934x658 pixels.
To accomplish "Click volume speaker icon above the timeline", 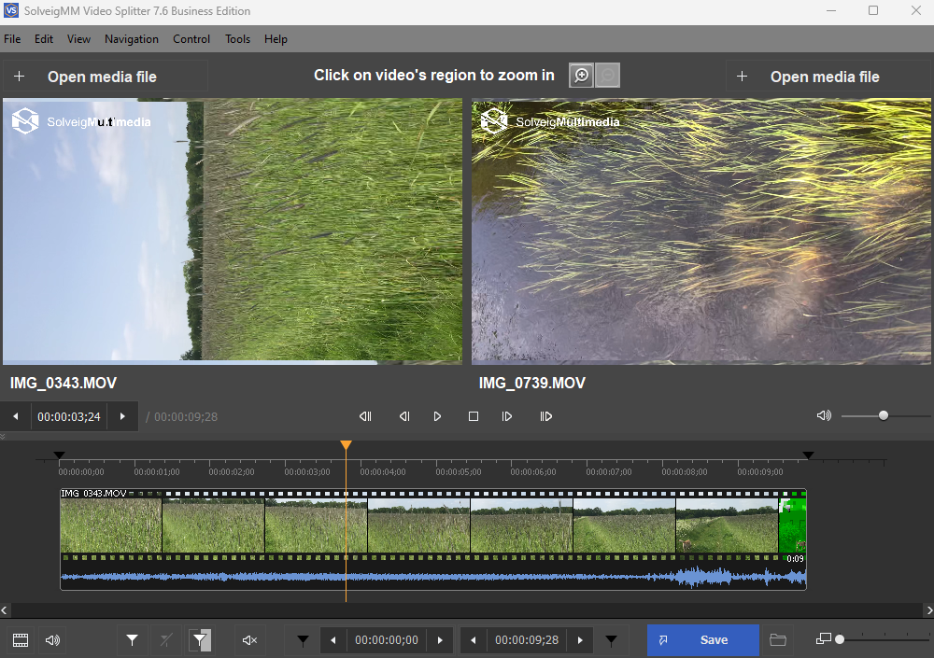I will pyautogui.click(x=823, y=416).
